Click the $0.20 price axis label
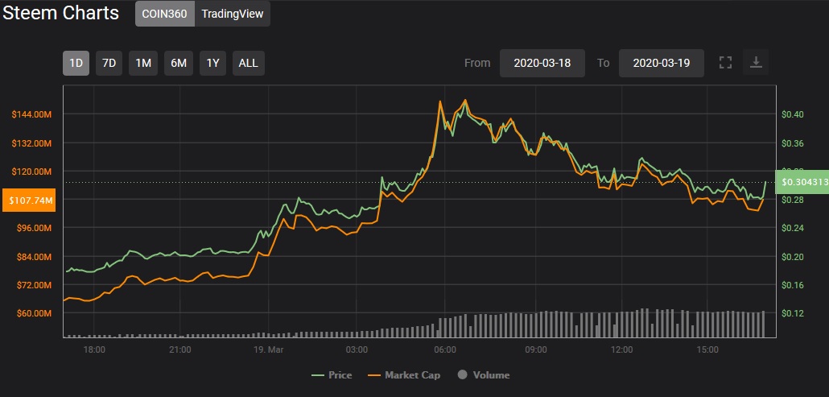The height and width of the screenshot is (397, 829). point(792,257)
